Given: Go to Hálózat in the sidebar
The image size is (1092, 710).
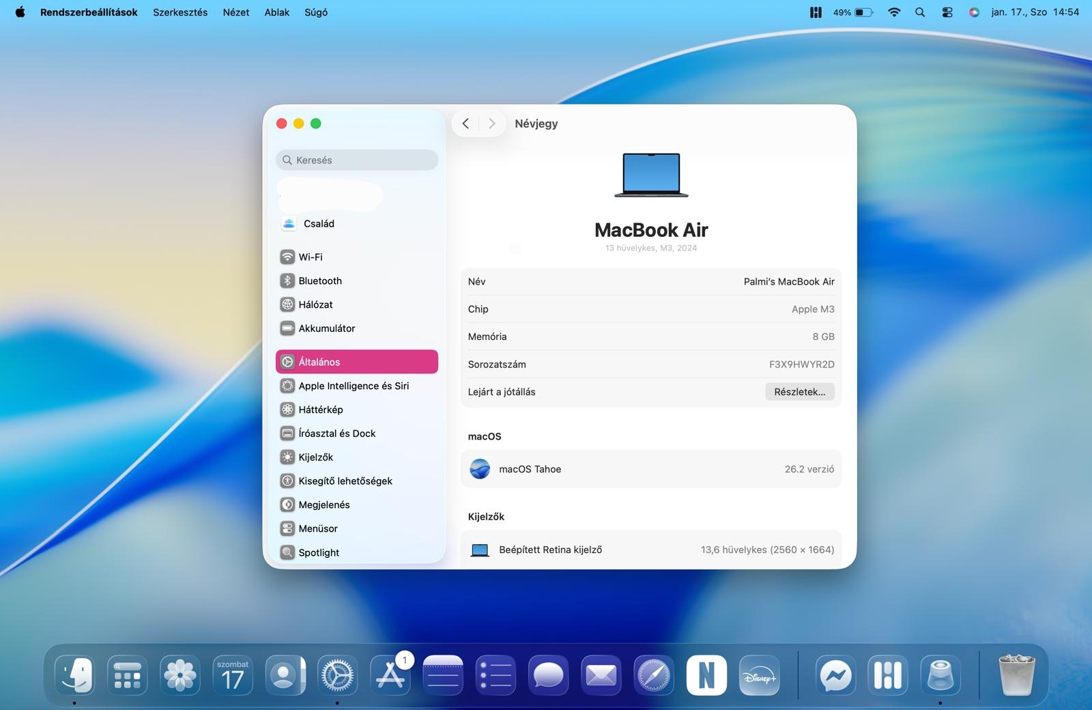Looking at the screenshot, I should point(357,304).
